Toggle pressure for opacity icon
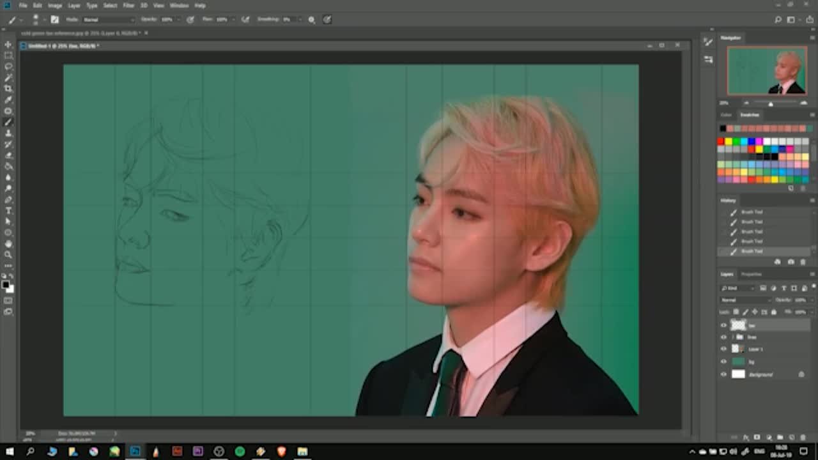The image size is (818, 460). 190,20
